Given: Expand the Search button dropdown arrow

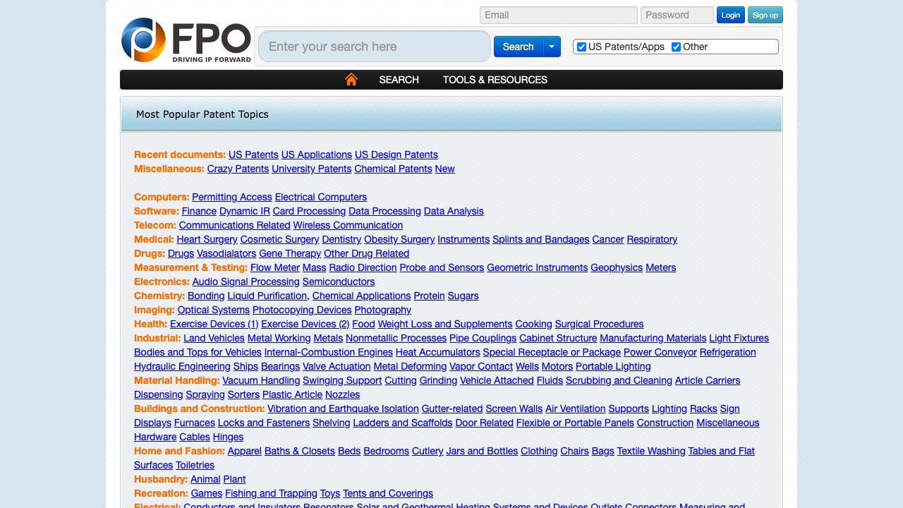Looking at the screenshot, I should (552, 47).
